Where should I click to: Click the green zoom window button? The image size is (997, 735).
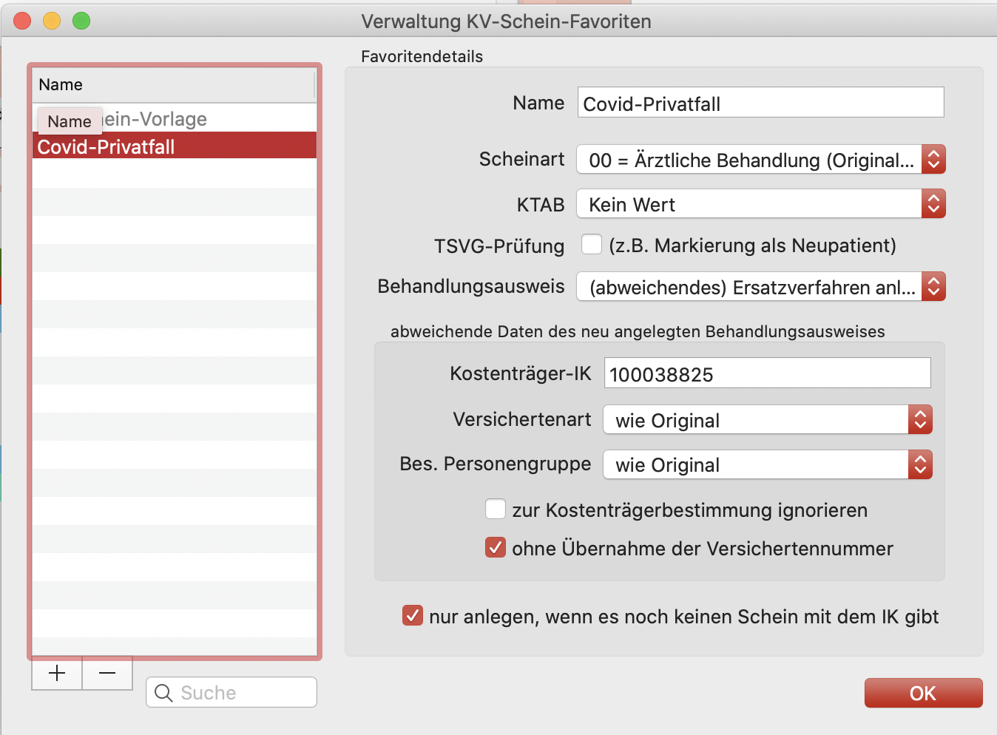(81, 21)
